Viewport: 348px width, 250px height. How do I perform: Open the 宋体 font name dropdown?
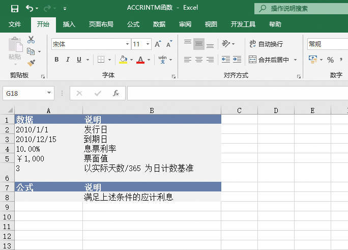pos(127,44)
